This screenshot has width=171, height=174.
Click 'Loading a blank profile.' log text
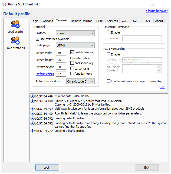point(70,131)
